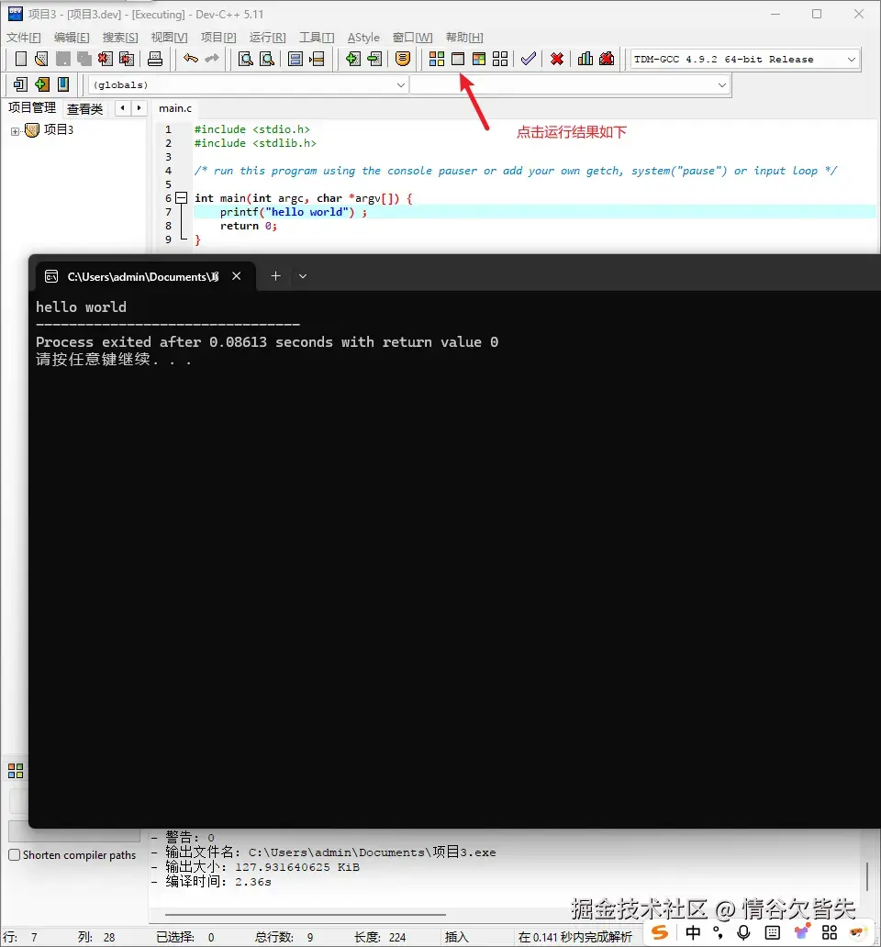Open the 搜索[S] menu
The width and height of the screenshot is (881, 947).
[x=120, y=38]
